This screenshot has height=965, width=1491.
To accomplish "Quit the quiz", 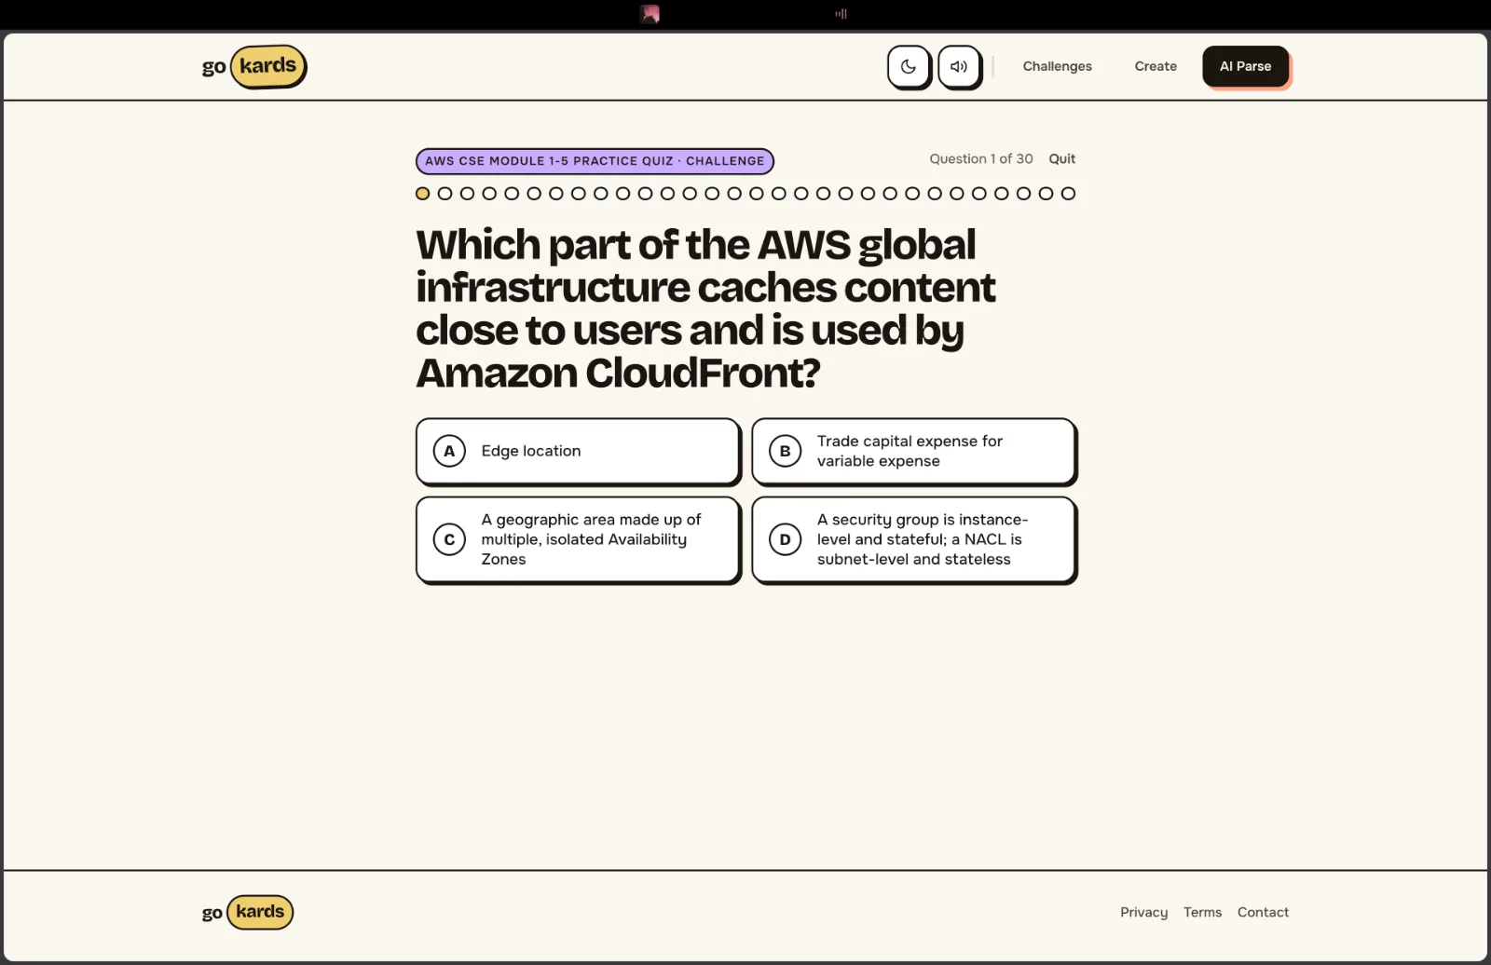I will [1061, 159].
